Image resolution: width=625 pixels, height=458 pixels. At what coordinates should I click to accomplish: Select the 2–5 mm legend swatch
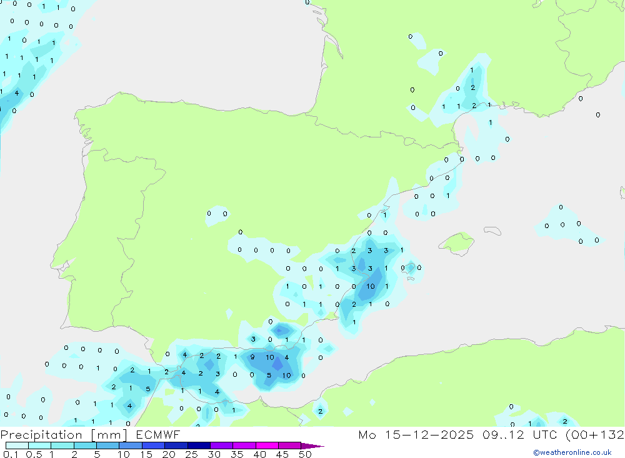coord(85,446)
